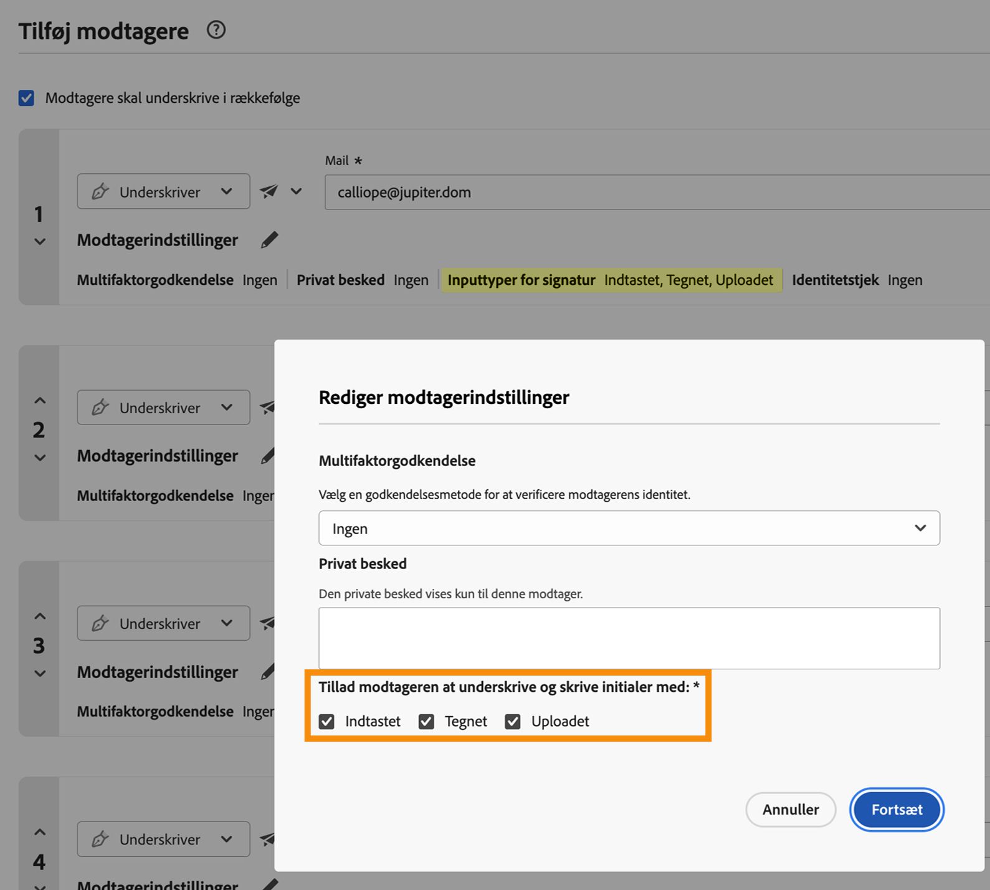Click the paper plane delivery icon for recipient 1
Screen dimensions: 990x890
pos(269,191)
